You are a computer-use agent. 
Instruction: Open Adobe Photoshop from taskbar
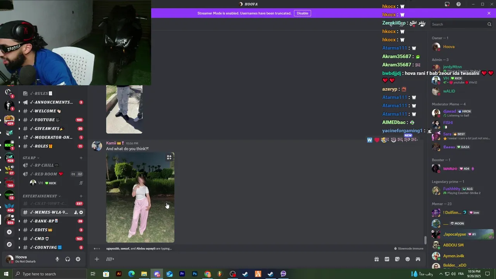pos(195,274)
